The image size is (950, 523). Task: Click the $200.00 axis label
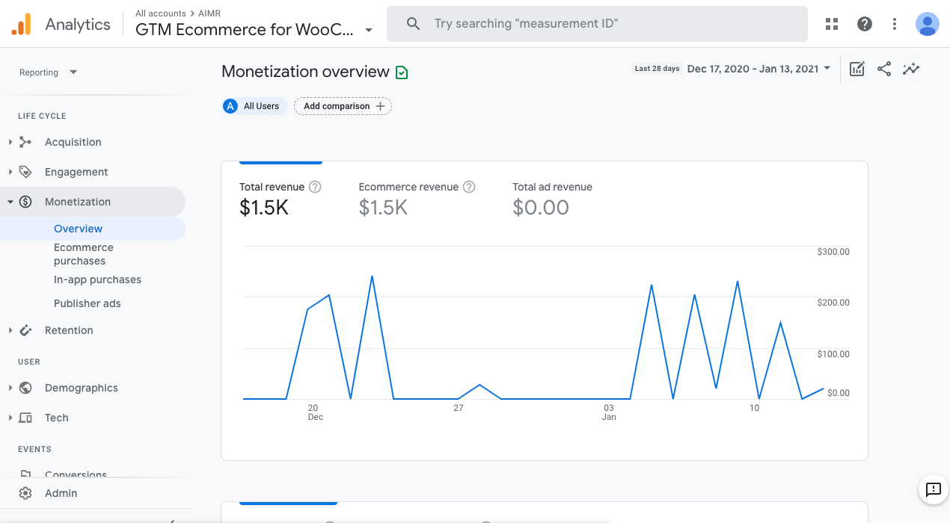pyautogui.click(x=833, y=303)
